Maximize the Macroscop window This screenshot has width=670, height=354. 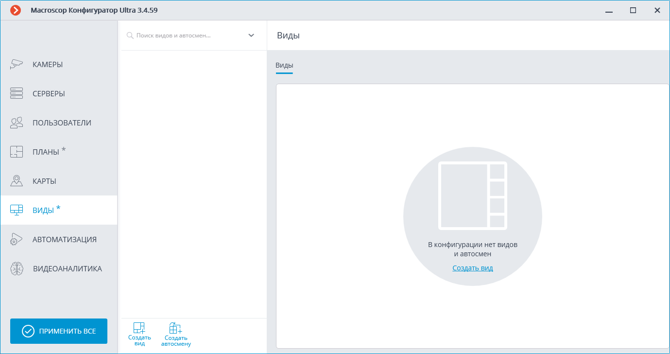[x=633, y=10]
